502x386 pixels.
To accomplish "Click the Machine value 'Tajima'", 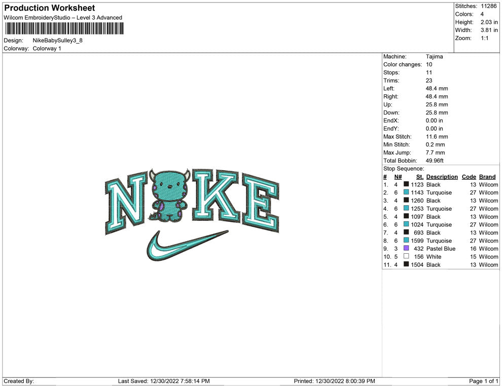I will point(434,56).
